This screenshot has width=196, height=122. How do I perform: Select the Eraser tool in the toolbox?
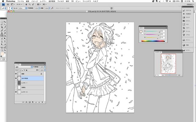tap(2, 36)
